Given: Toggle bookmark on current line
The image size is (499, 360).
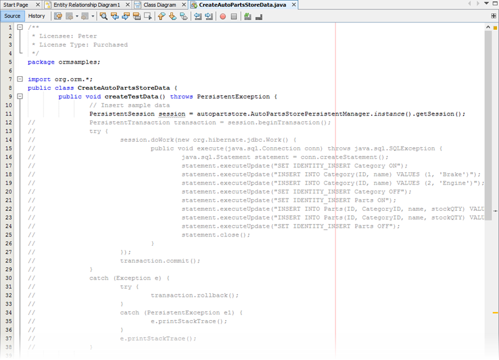Looking at the screenshot, I should click(x=183, y=16).
